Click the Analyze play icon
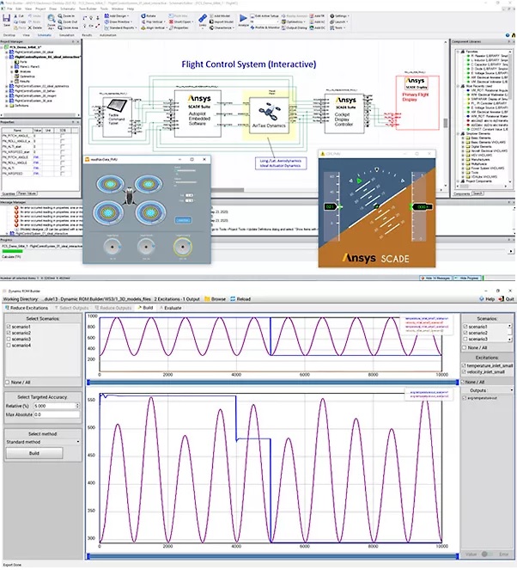 pos(243,18)
